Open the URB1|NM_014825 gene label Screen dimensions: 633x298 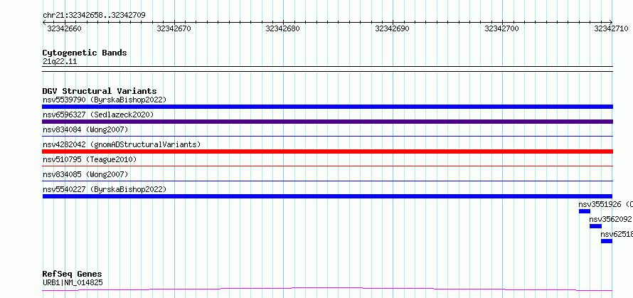(x=73, y=282)
